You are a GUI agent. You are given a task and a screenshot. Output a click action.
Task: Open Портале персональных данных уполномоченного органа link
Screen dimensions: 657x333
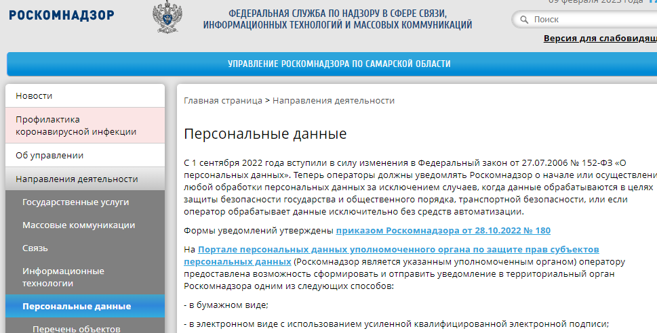coord(391,256)
